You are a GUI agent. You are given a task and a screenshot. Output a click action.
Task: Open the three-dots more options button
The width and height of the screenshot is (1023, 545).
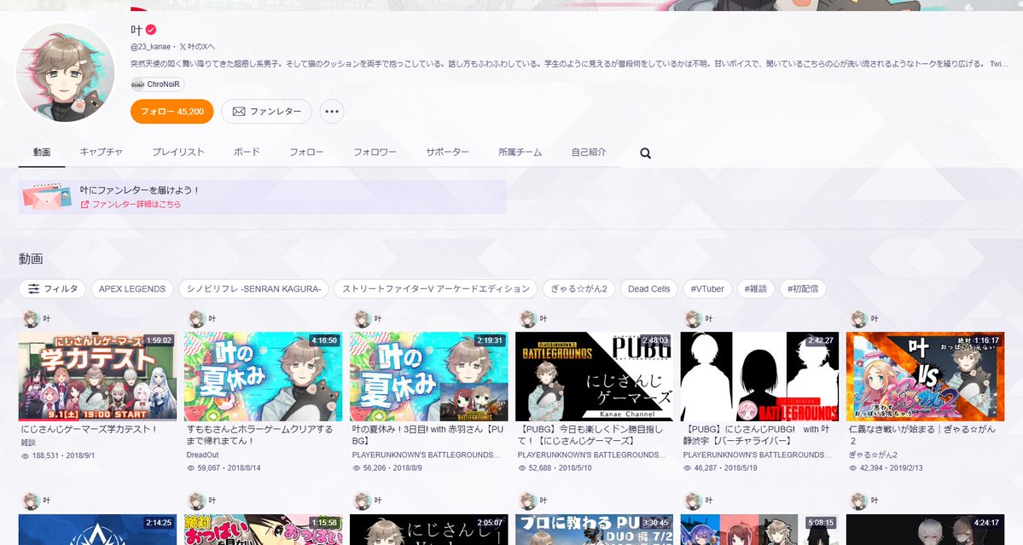331,112
